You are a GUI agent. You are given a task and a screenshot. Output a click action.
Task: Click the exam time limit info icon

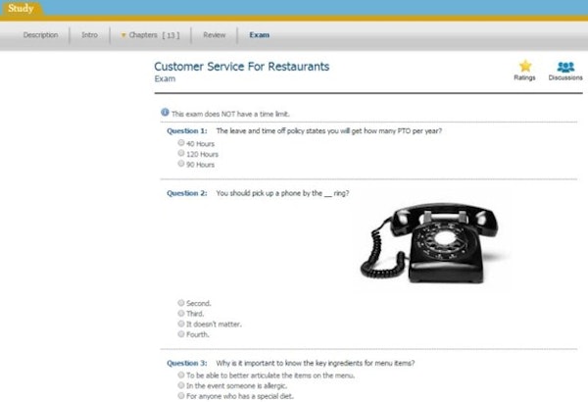point(165,112)
